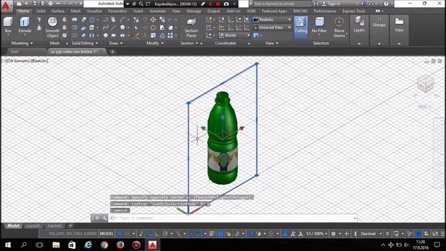Click the Array tool in Modify panel
446x251 pixels.
(170, 36)
